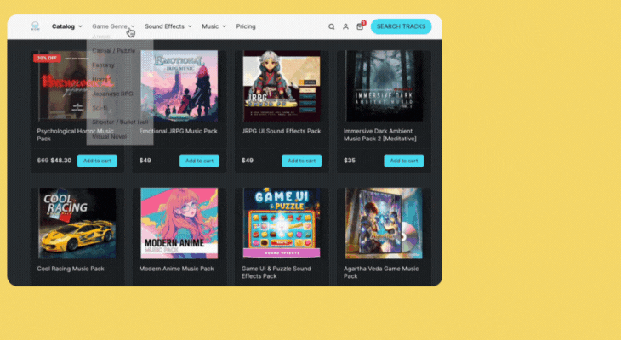This screenshot has width=621, height=340.
Task: Expand the Sound Effects dropdown
Action: point(168,26)
